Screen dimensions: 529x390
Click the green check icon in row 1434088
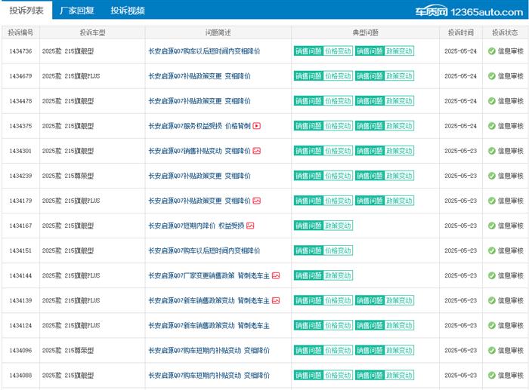coord(492,375)
